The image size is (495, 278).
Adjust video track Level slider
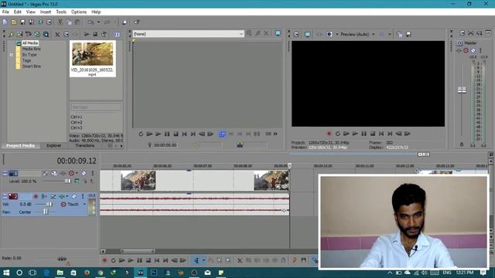[x=67, y=181]
